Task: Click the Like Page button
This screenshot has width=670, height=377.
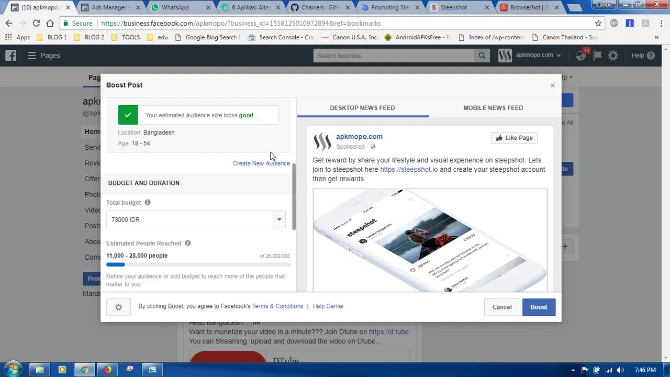Action: click(514, 138)
